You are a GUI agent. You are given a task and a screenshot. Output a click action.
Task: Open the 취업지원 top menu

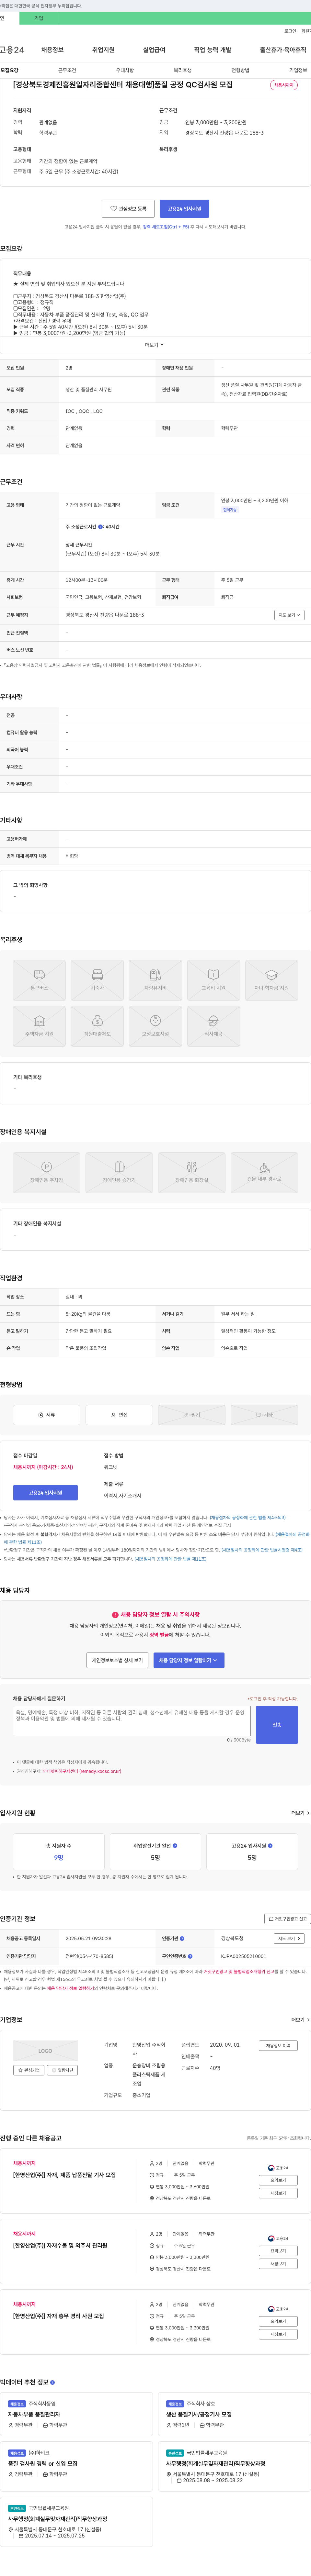pyautogui.click(x=103, y=50)
